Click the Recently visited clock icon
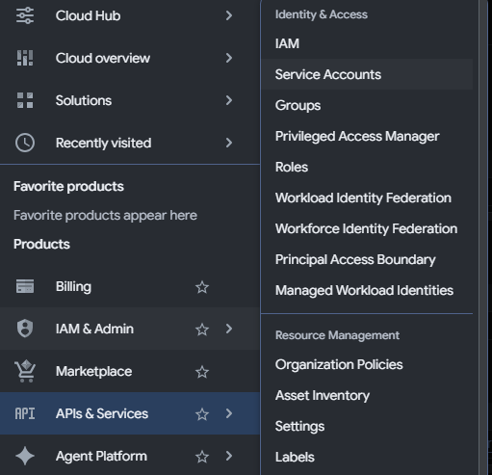 click(x=25, y=143)
